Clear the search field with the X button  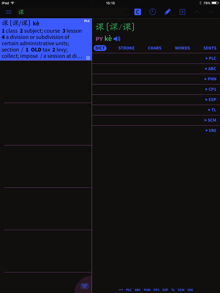click(125, 12)
